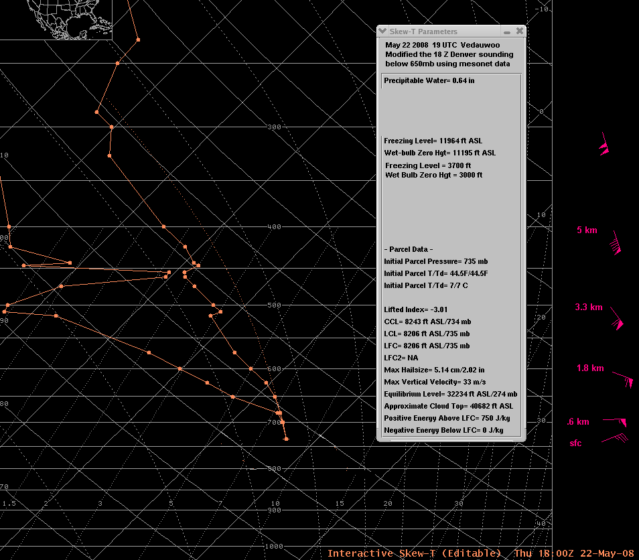Screen dimensions: 639x560
Task: Select the Precipitable Water= 0.64 in line
Action: point(429,80)
